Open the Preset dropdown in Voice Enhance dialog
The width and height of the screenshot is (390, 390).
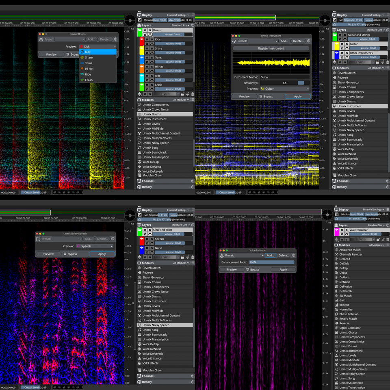pos(249,256)
